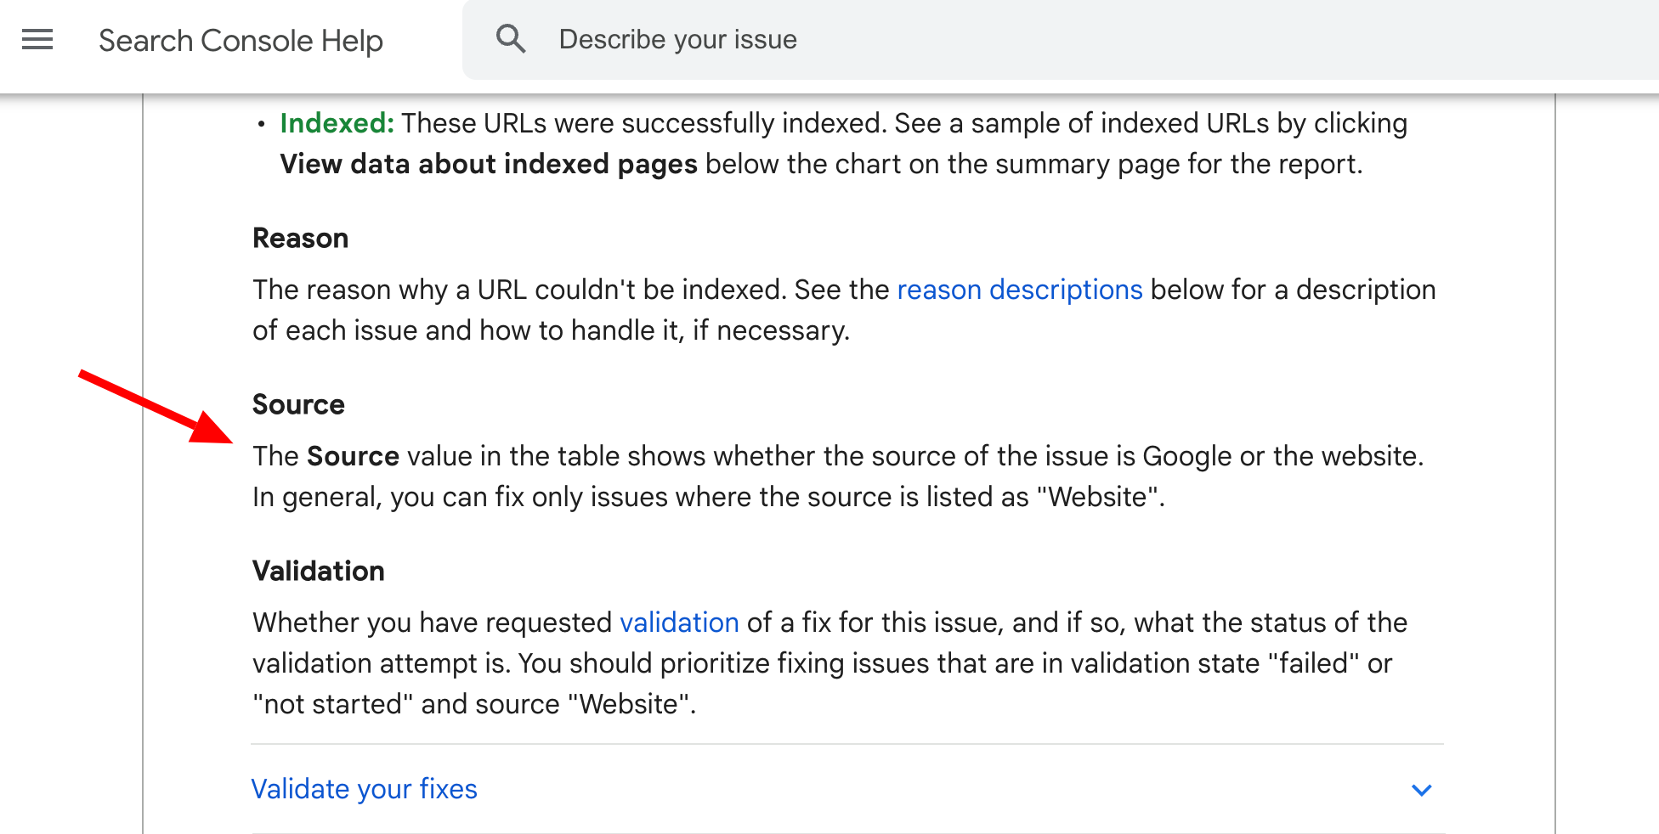
Task: Open the 'reason descriptions' link
Action: [x=1019, y=290]
